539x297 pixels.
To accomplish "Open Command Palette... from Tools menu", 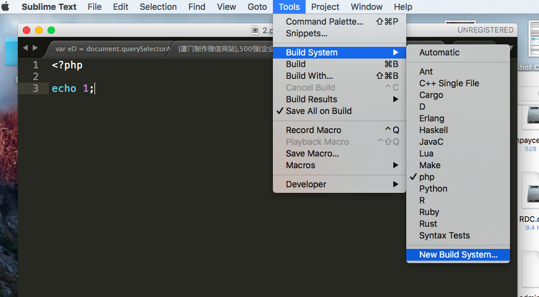I will pos(324,22).
